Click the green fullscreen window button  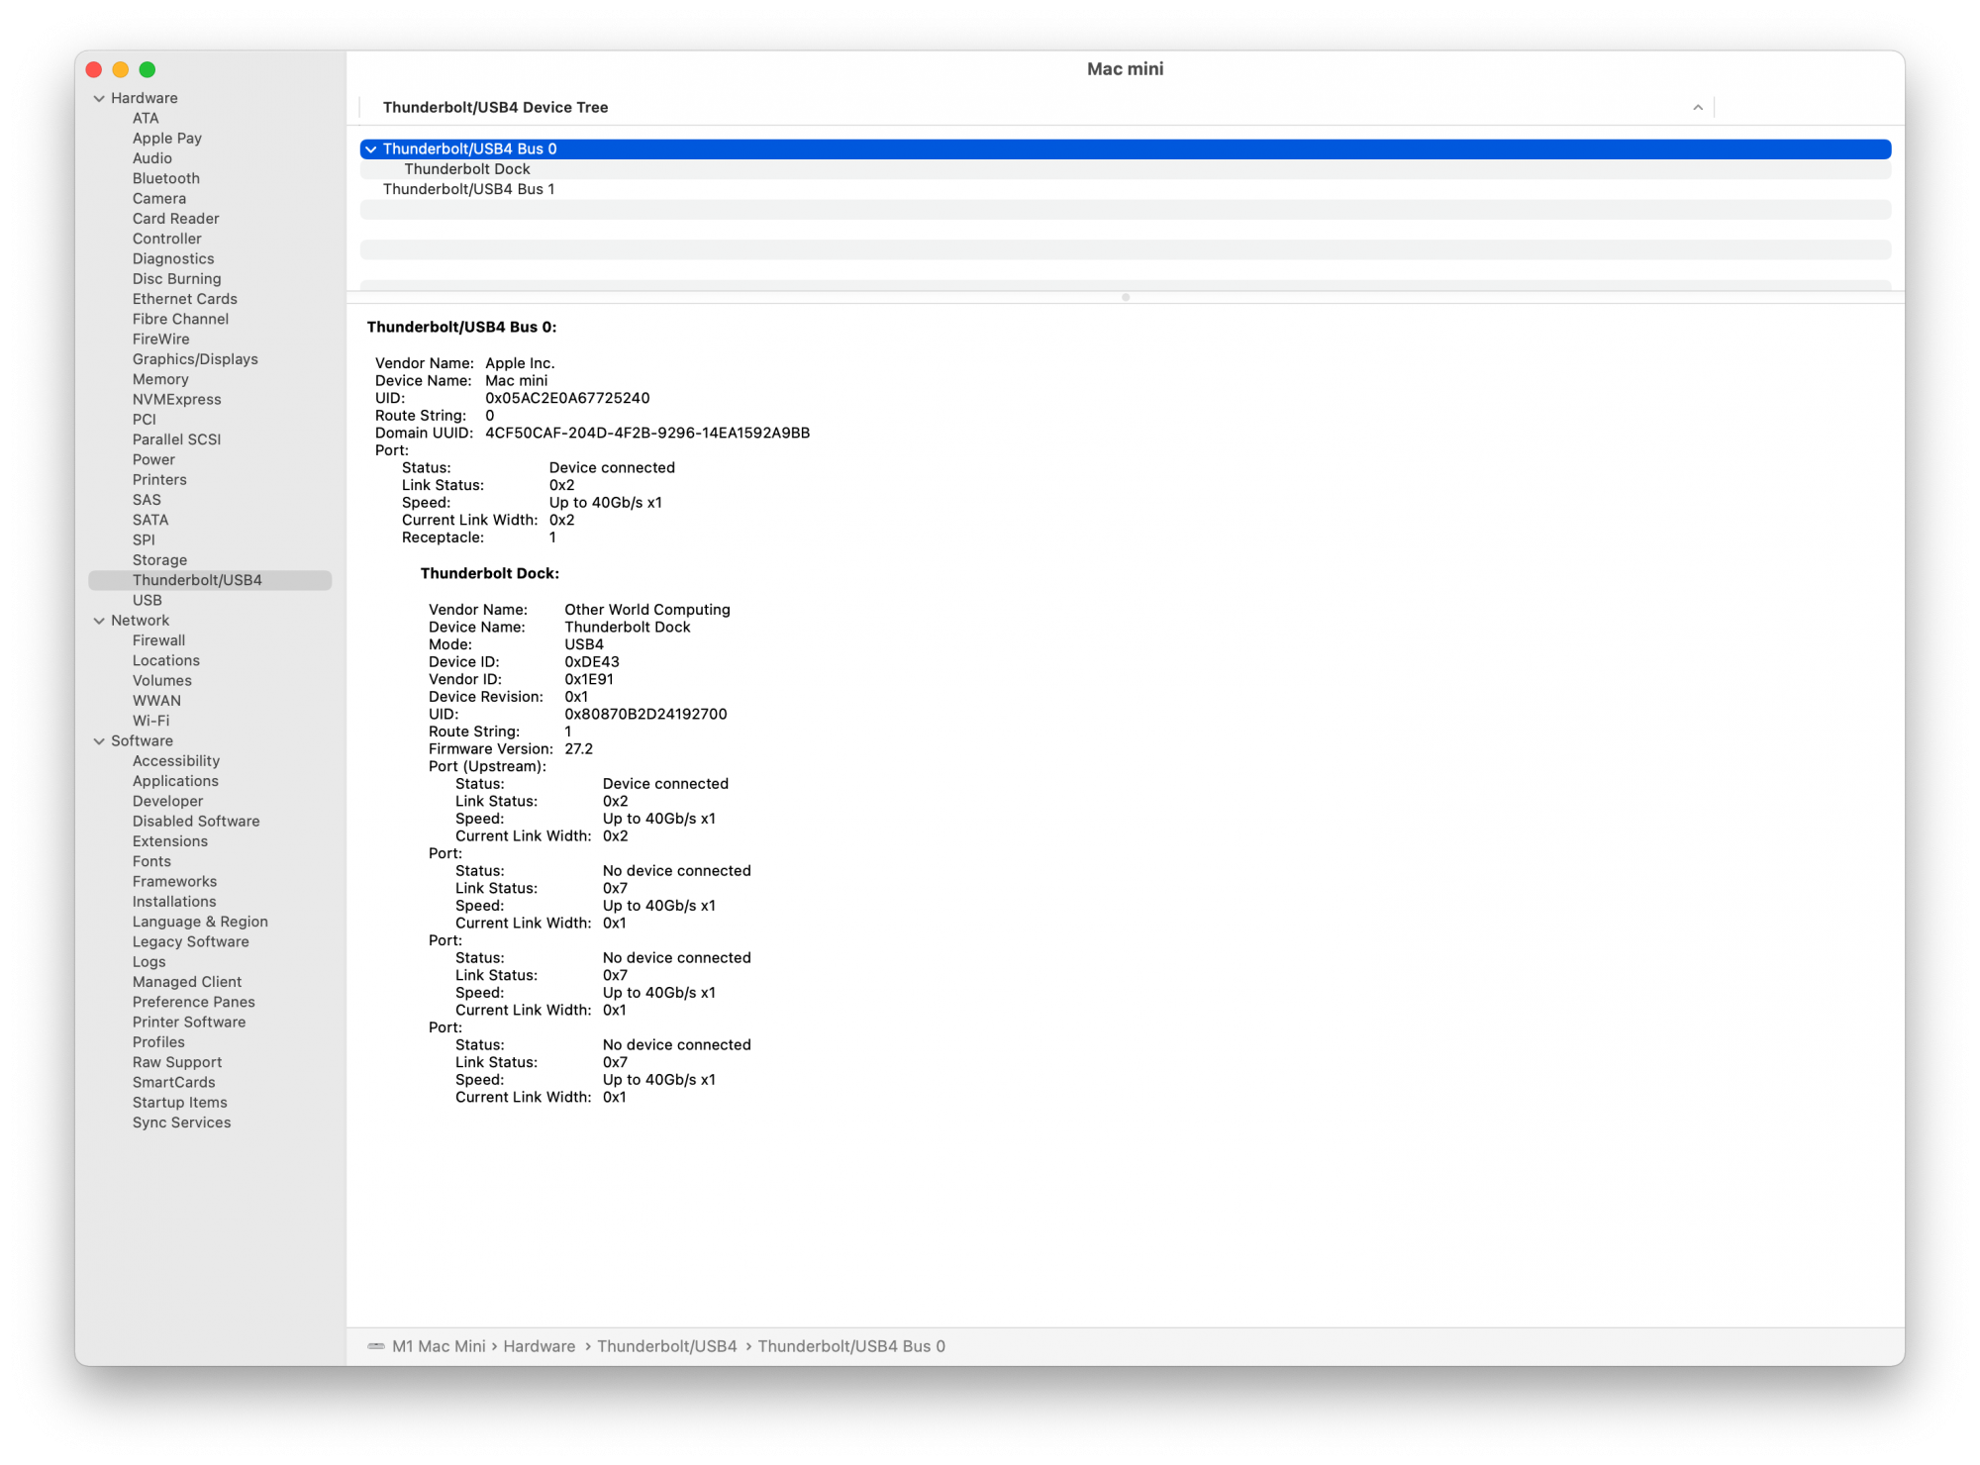tap(148, 69)
